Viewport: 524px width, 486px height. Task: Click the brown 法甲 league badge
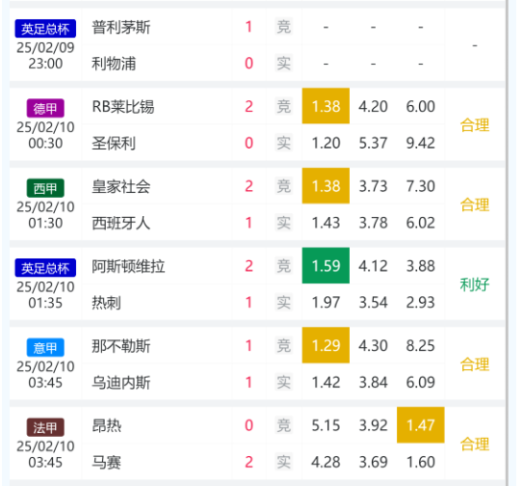pyautogui.click(x=45, y=427)
